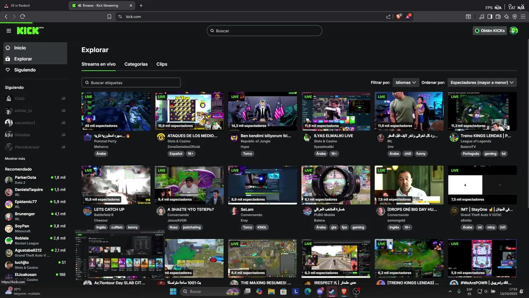Open the music playlist toolbar icon
The image size is (529, 298).
[481, 17]
